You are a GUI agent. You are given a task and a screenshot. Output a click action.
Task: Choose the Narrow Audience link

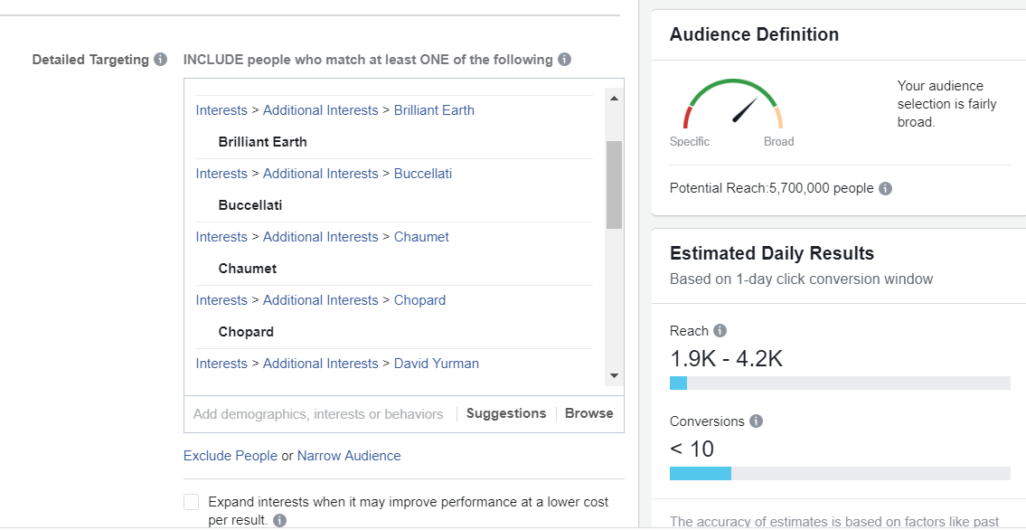349,456
